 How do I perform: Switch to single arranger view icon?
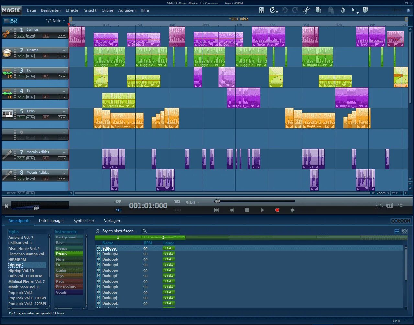click(x=6, y=21)
